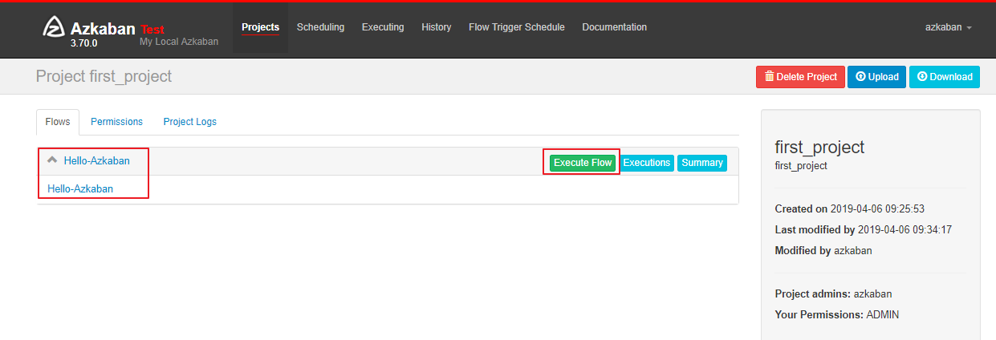Switch to the Permissions tab
The image size is (996, 340).
[x=116, y=122]
